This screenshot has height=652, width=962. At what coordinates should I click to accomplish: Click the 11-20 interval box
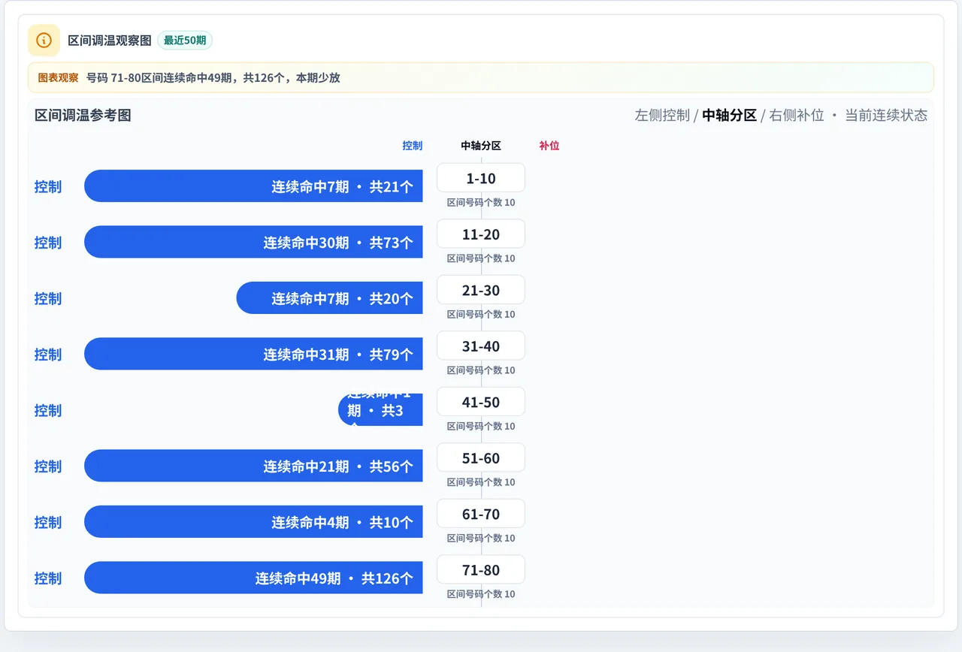point(481,234)
